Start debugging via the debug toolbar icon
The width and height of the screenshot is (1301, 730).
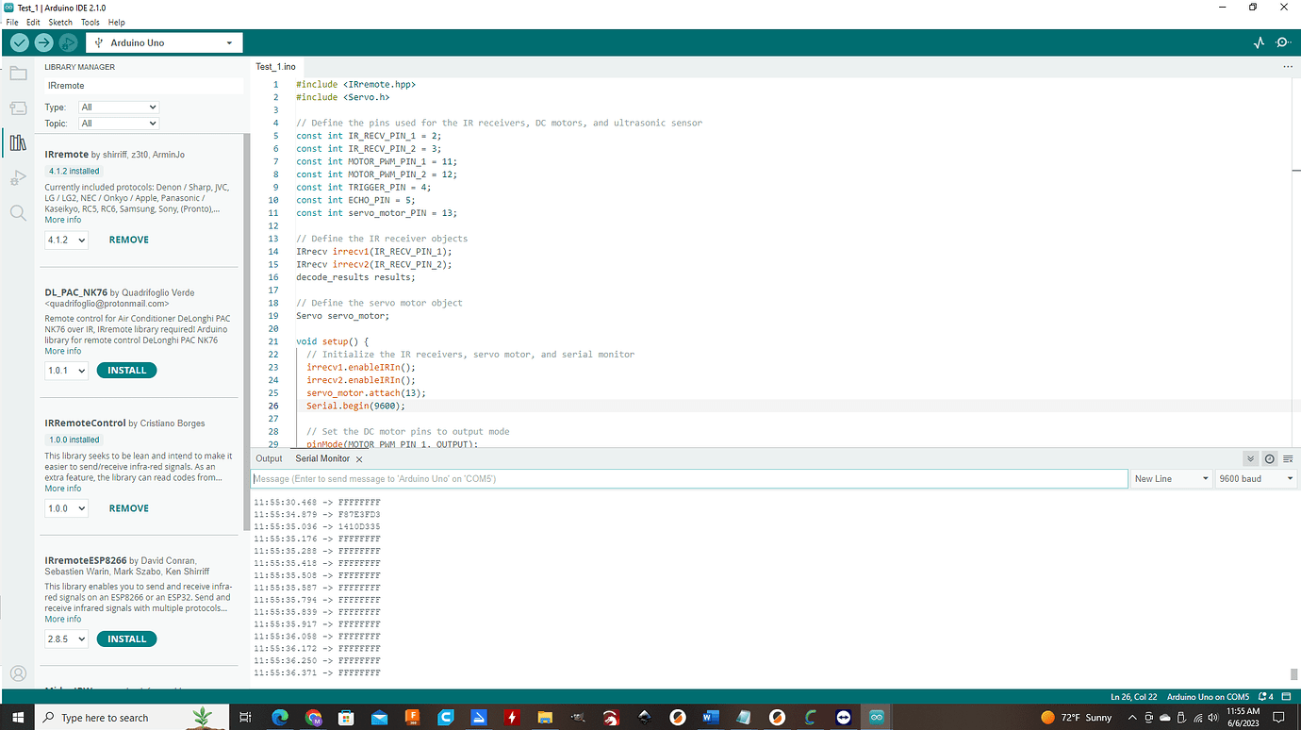pos(67,42)
